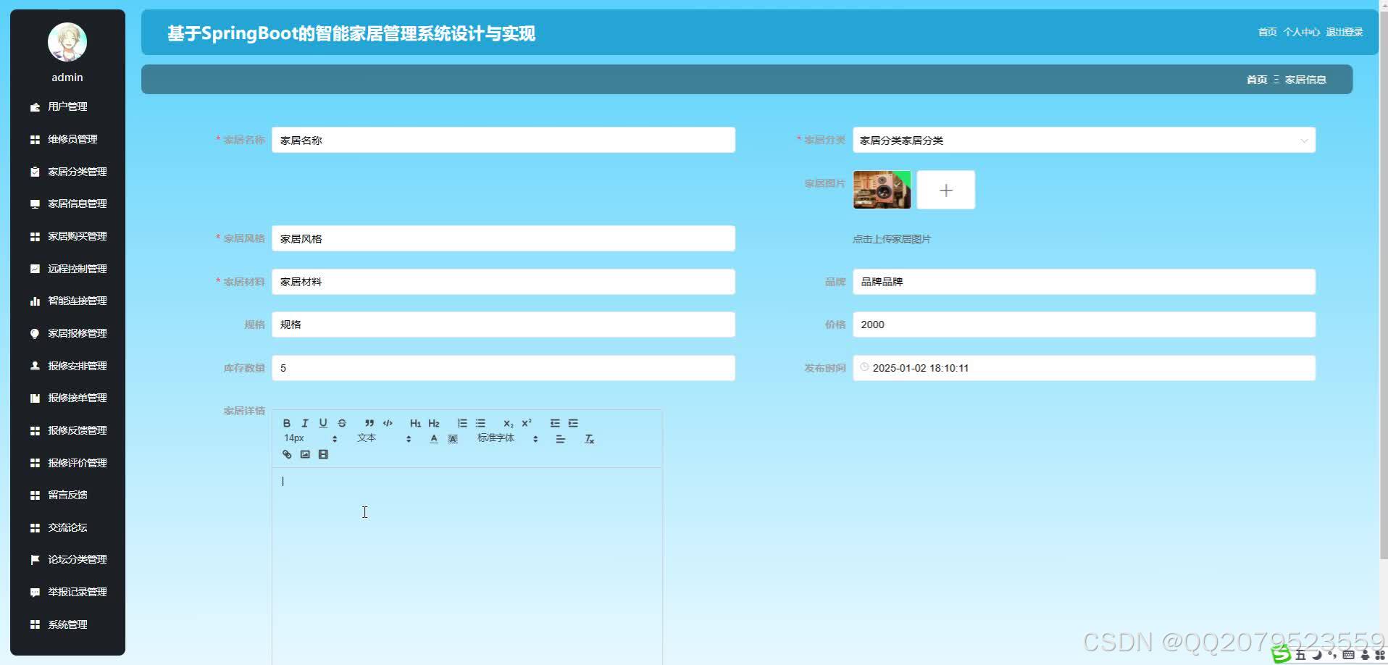Open 家居信息管理 in the sidebar
This screenshot has width=1388, height=665.
coord(67,204)
